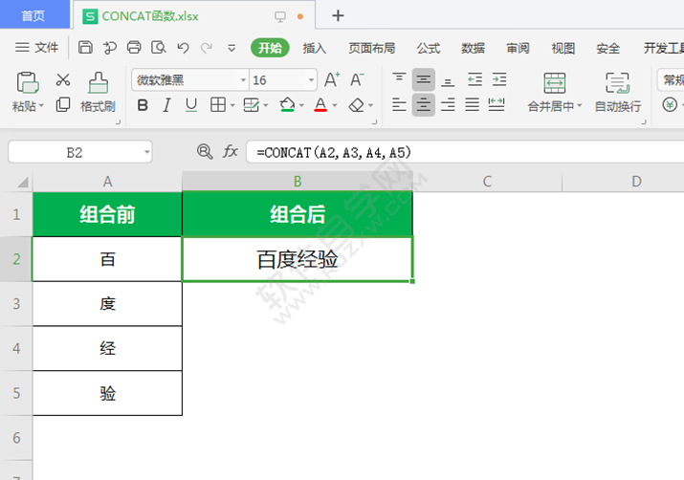Switch to the 公式 Formulas tab
This screenshot has height=480, width=684.
(x=428, y=48)
